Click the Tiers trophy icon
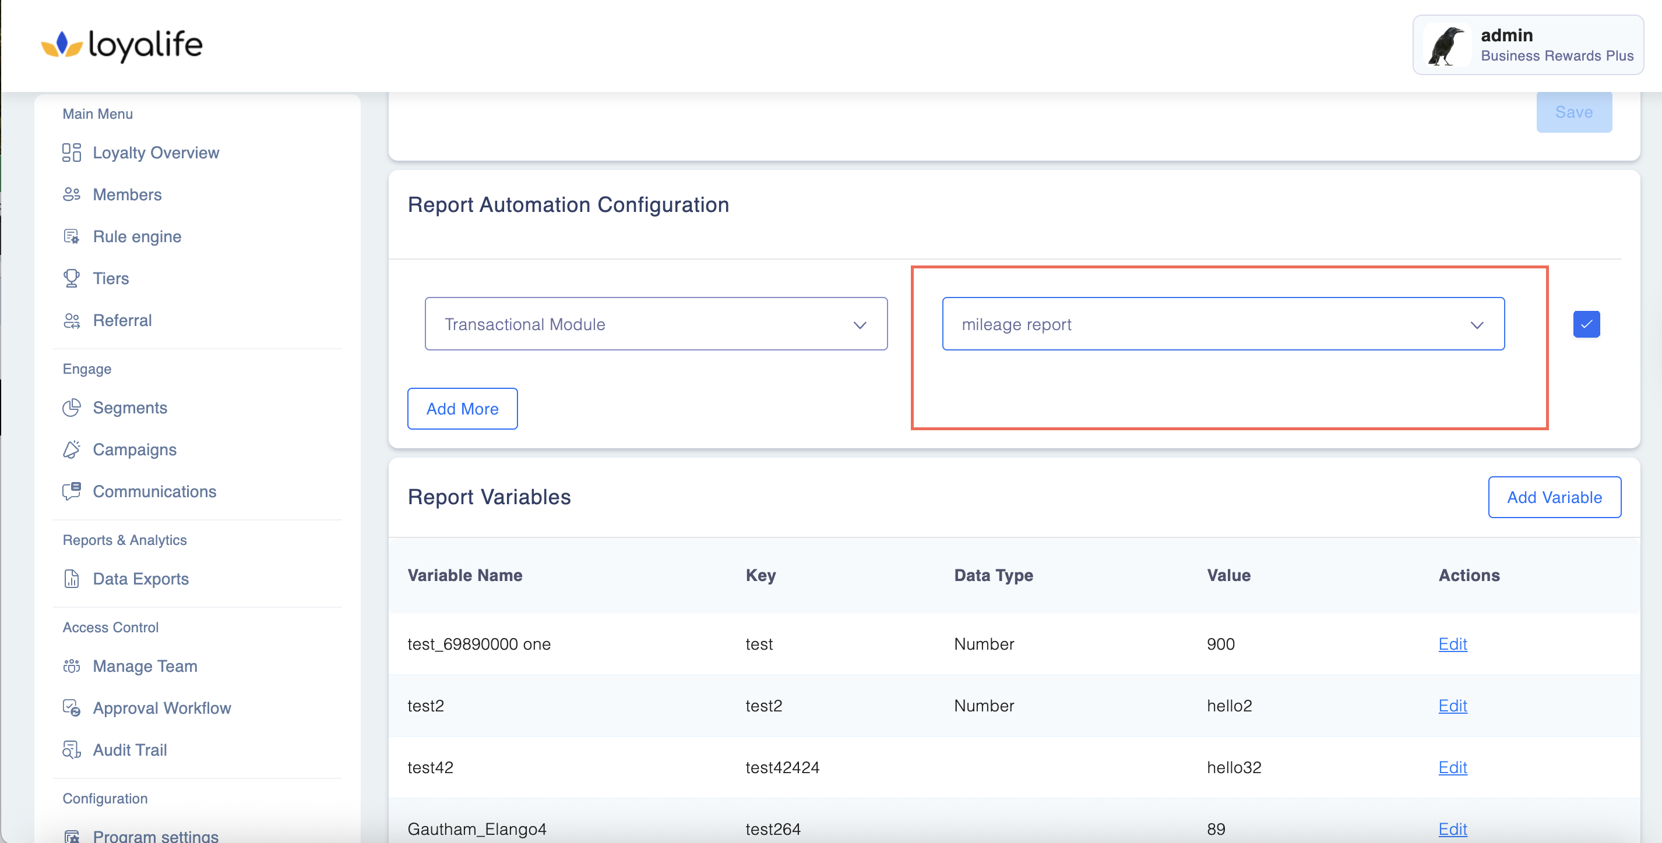The image size is (1662, 843). coord(71,278)
